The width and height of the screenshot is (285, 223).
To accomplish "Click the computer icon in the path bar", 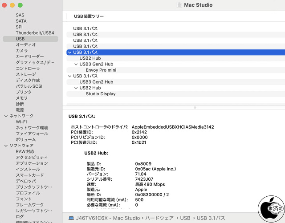I will (x=71, y=218).
